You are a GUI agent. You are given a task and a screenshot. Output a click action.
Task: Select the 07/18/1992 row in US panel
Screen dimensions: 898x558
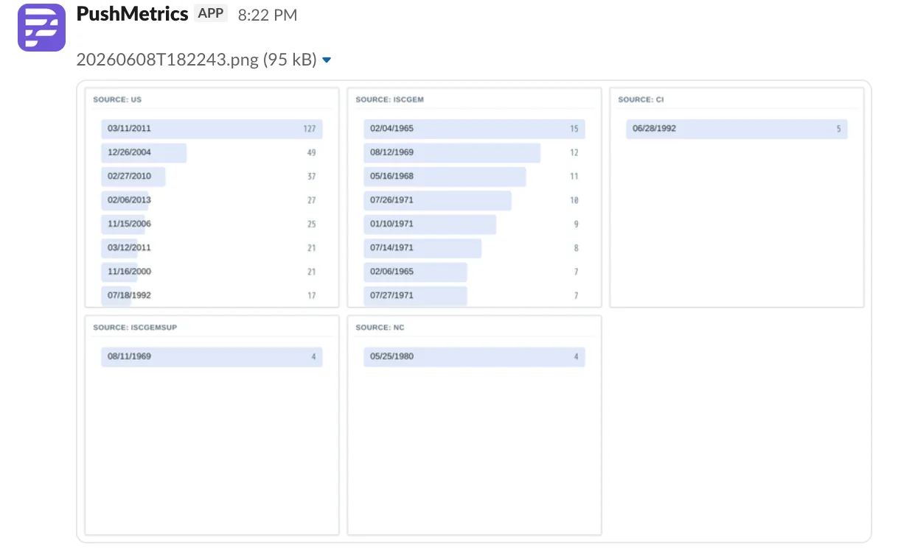(212, 296)
